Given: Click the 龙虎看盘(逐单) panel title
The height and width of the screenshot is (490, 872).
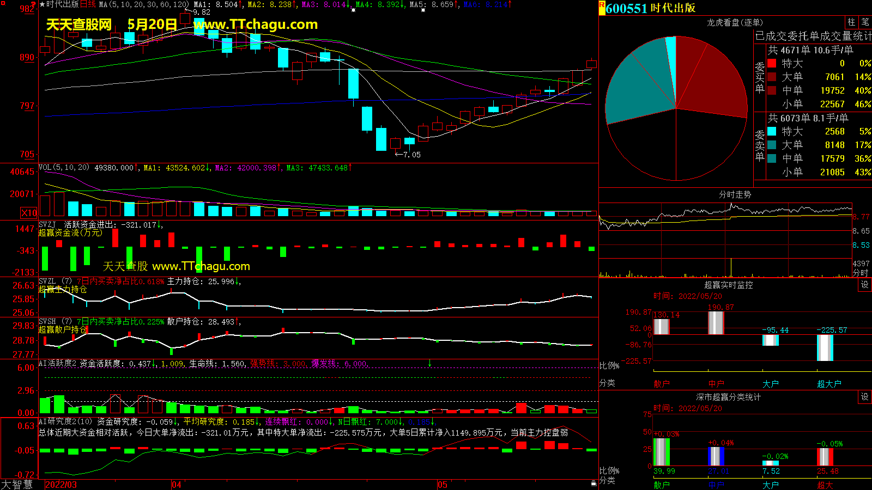Looking at the screenshot, I should tap(735, 22).
